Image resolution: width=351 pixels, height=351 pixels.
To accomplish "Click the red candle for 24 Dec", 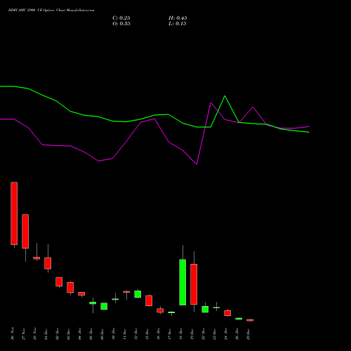I will click(x=227, y=313).
